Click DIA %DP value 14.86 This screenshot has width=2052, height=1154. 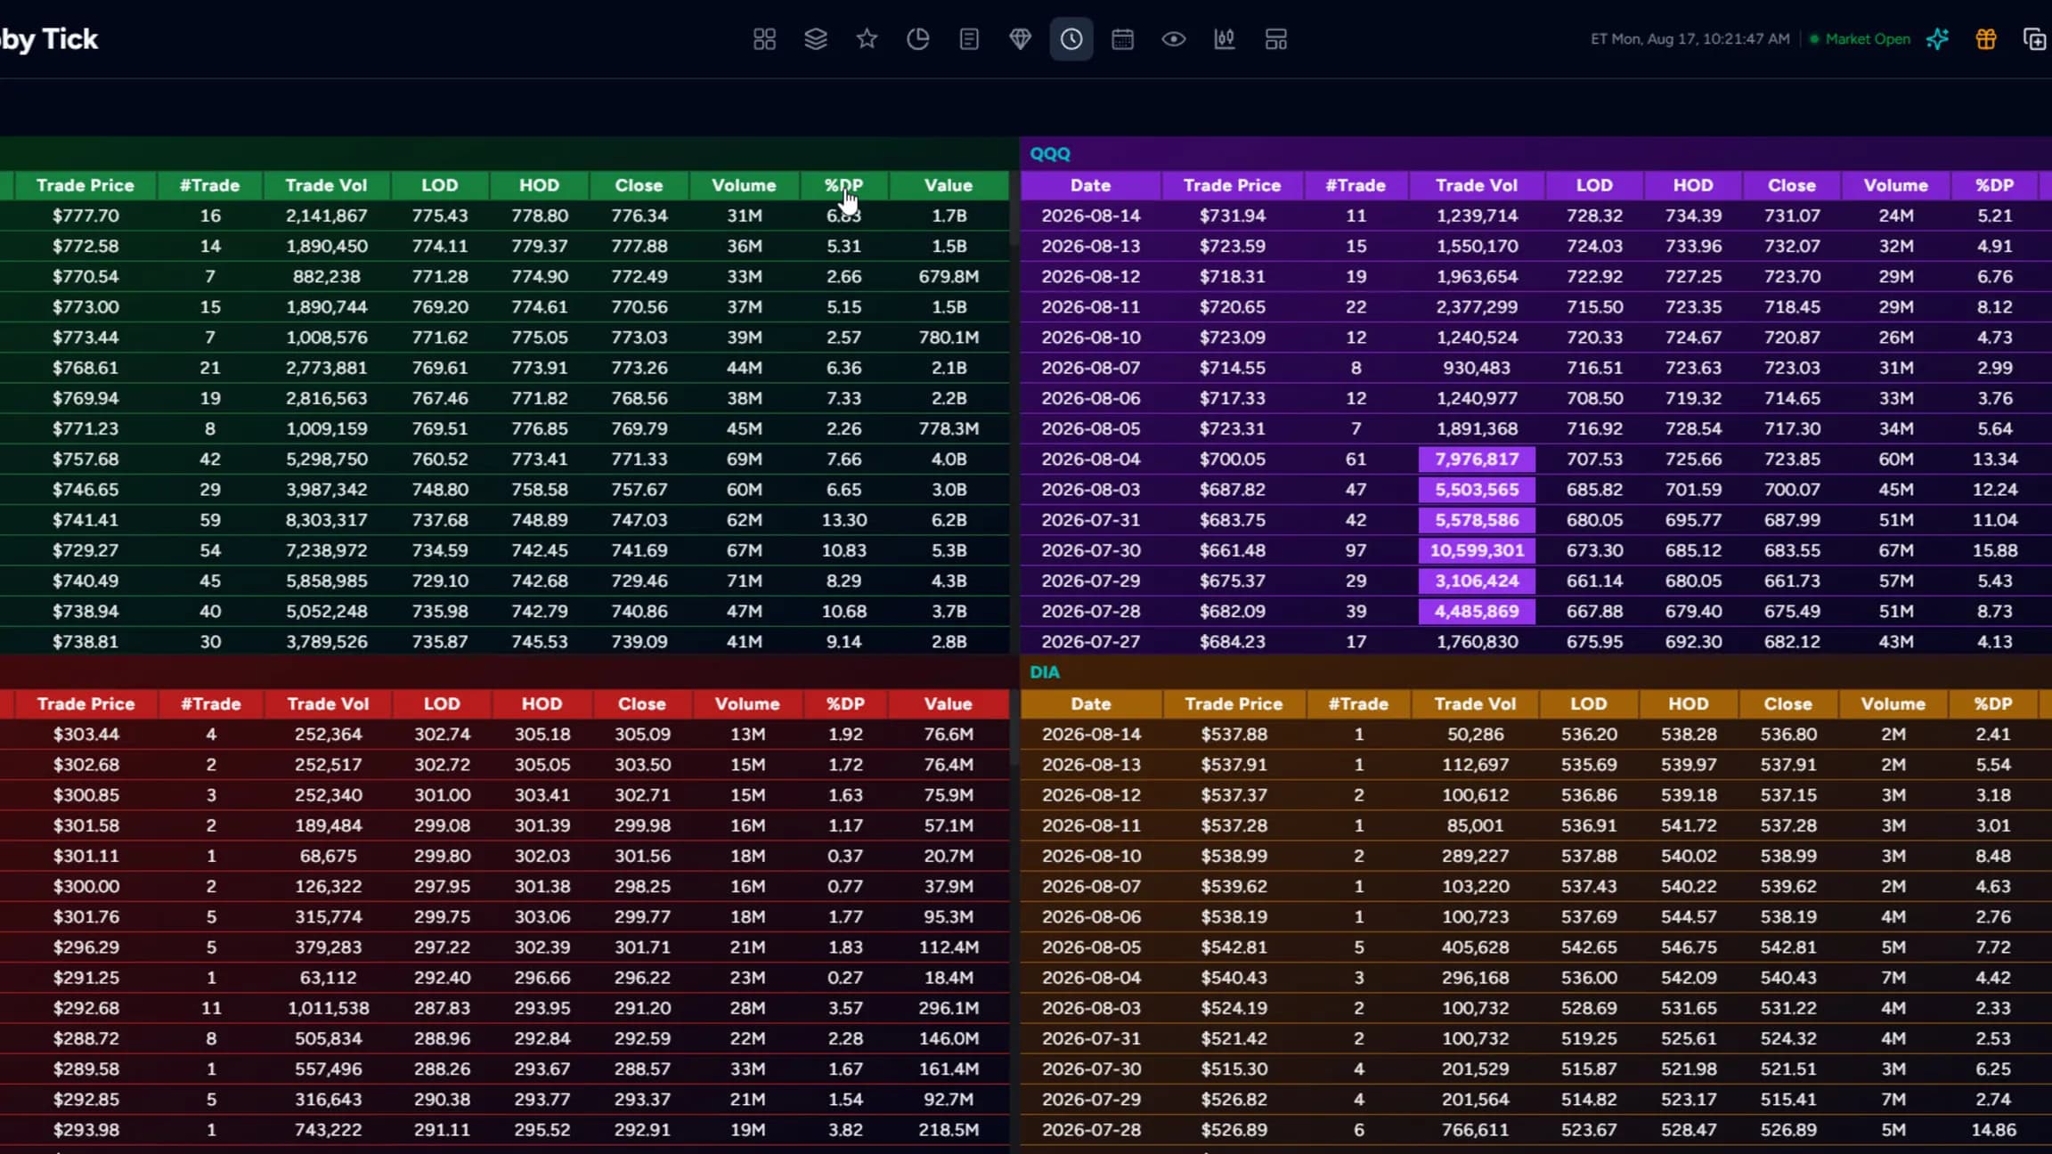click(x=1992, y=1130)
